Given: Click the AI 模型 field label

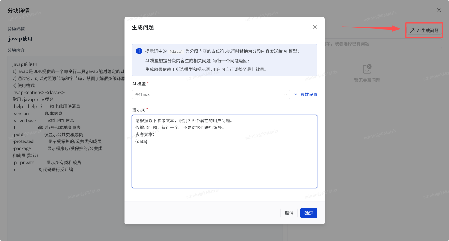Looking at the screenshot, I should pos(139,84).
